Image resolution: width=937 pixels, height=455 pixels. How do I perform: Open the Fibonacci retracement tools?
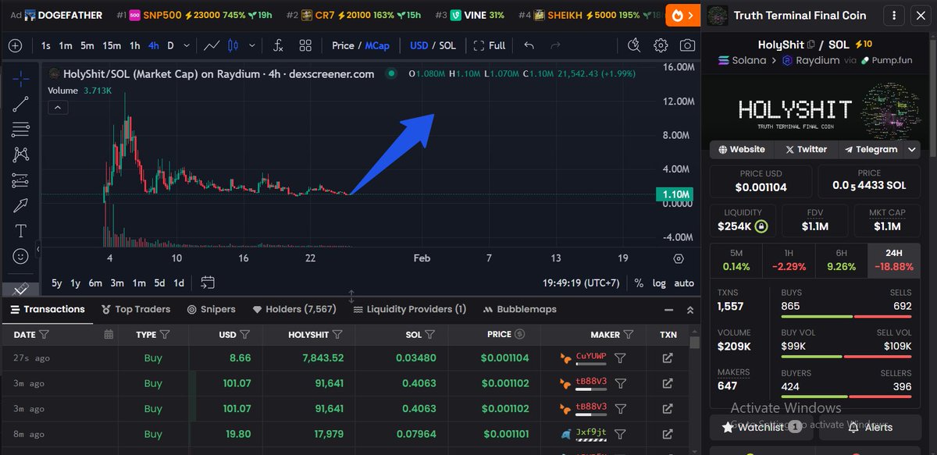[x=20, y=130]
